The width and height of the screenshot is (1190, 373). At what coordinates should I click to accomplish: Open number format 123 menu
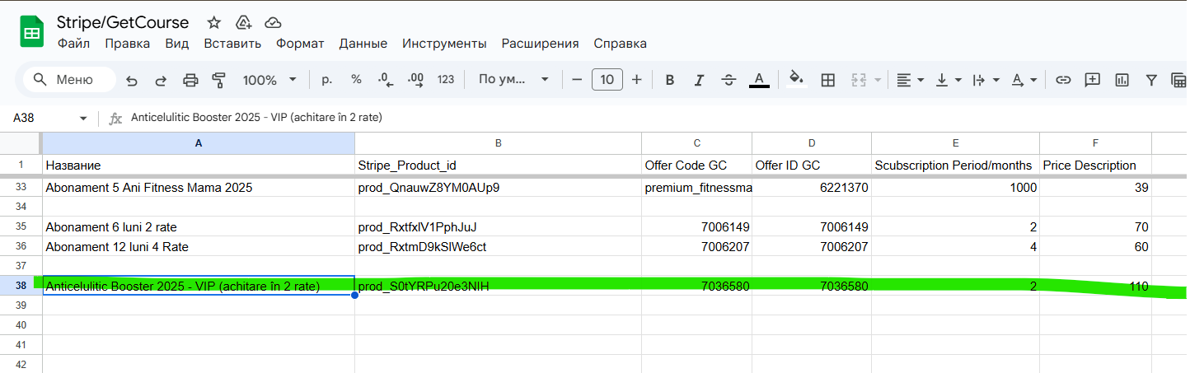pos(446,80)
